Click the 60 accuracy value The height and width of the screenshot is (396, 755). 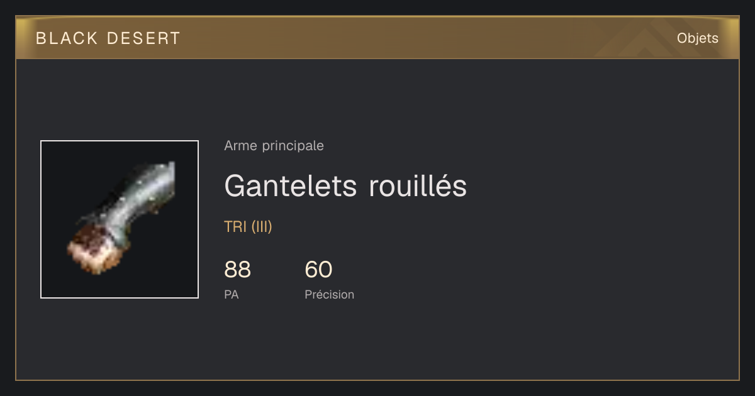pyautogui.click(x=318, y=270)
